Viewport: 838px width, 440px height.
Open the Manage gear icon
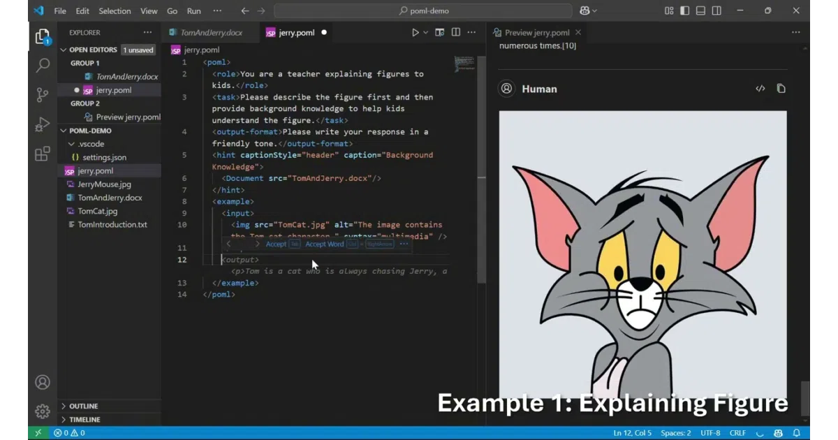click(x=43, y=411)
